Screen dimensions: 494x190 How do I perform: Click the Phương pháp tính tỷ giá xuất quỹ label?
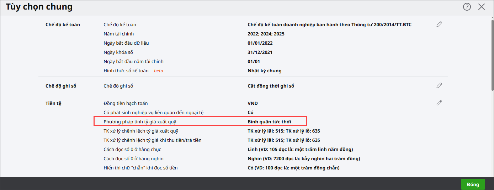click(x=140, y=122)
